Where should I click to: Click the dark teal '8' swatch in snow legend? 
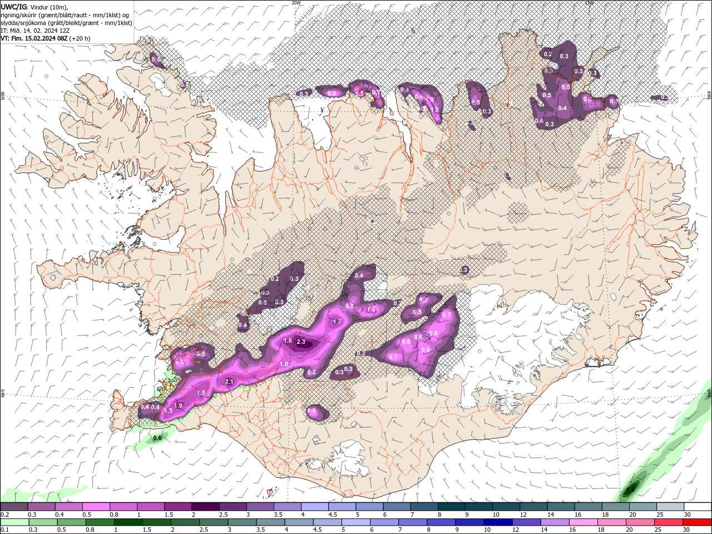[x=451, y=507]
